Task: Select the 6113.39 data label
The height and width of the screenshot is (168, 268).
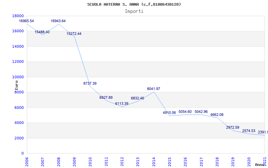Action: coord(122,103)
